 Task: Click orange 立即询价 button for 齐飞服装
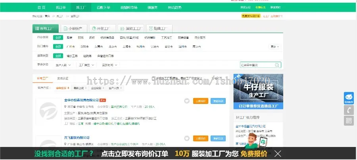click(x=201, y=139)
